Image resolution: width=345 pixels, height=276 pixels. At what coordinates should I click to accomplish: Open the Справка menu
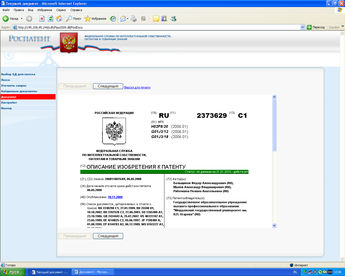click(x=76, y=10)
